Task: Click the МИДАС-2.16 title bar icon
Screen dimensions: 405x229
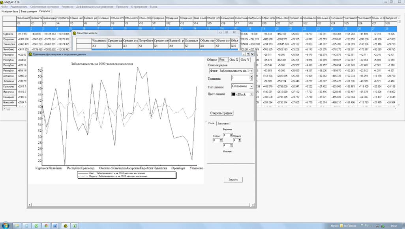Action: point(2,2)
